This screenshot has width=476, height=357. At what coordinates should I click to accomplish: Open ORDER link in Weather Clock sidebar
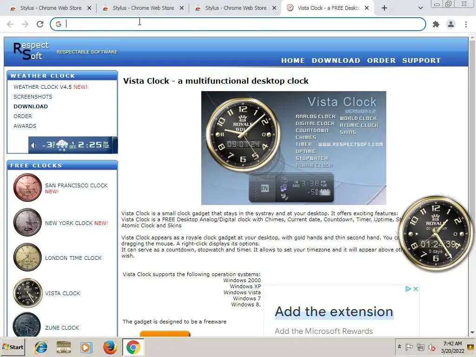coord(22,116)
